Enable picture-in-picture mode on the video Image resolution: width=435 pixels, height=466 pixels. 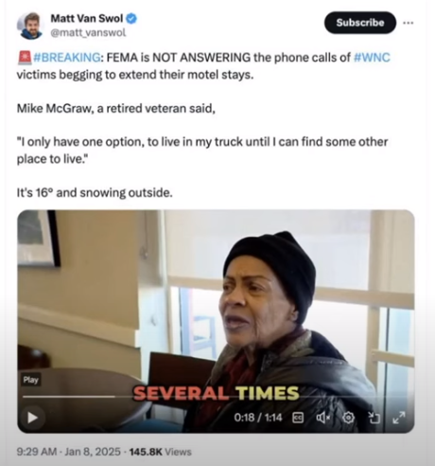(374, 418)
